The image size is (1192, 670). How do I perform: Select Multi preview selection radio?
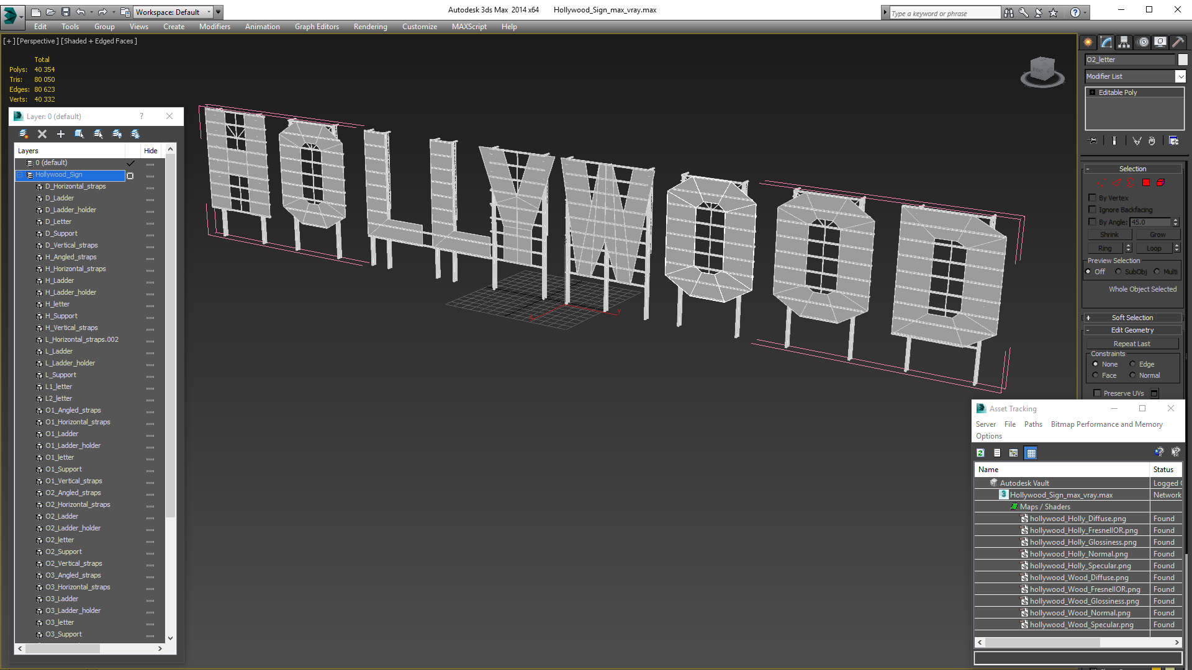pos(1157,272)
